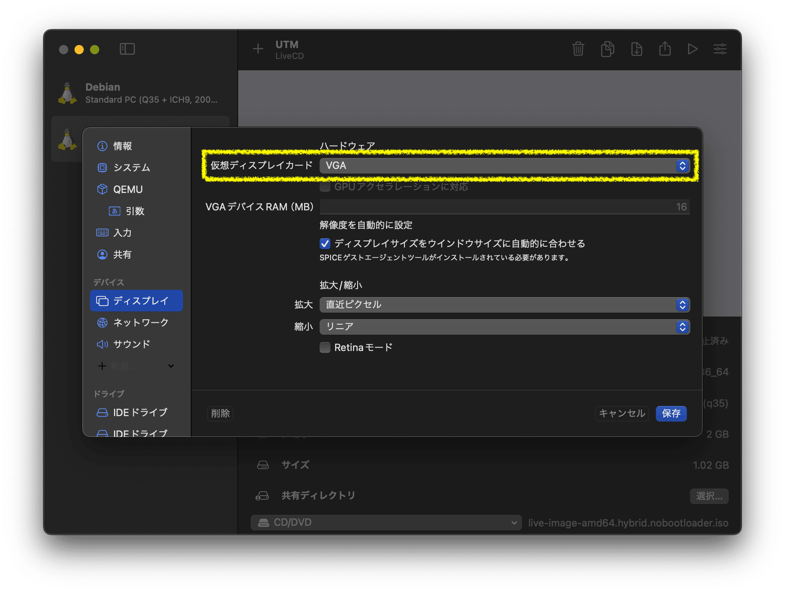The width and height of the screenshot is (785, 592).
Task: Click the 共有ディレクトリ row label
Action: [318, 496]
